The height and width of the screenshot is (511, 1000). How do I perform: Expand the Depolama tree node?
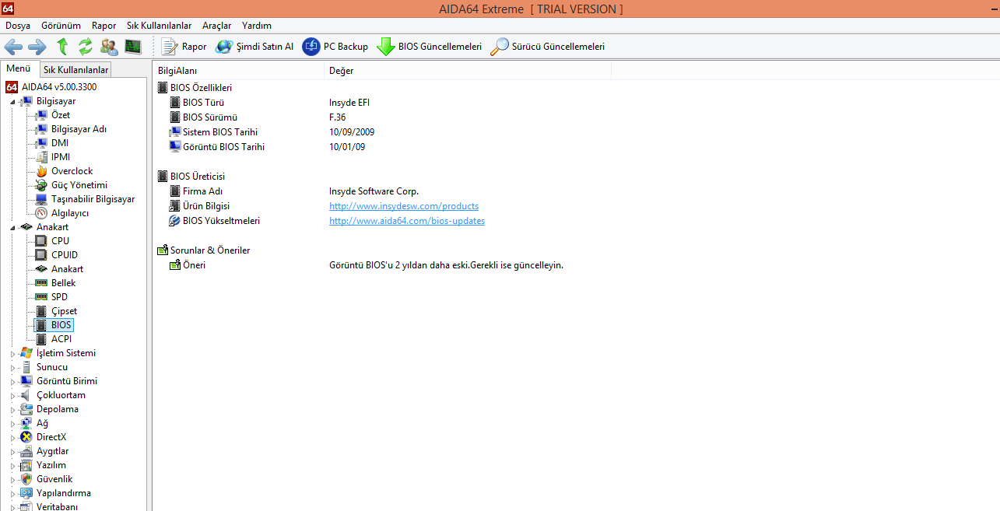coord(12,410)
